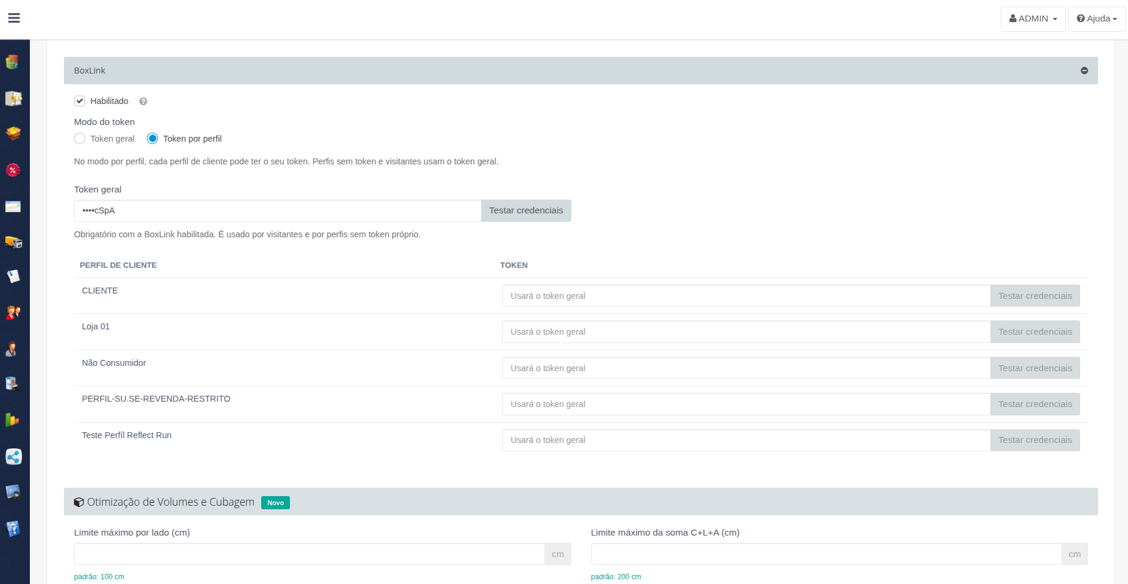Select the Token por perfil radio option
This screenshot has width=1128, height=584.
pos(152,139)
